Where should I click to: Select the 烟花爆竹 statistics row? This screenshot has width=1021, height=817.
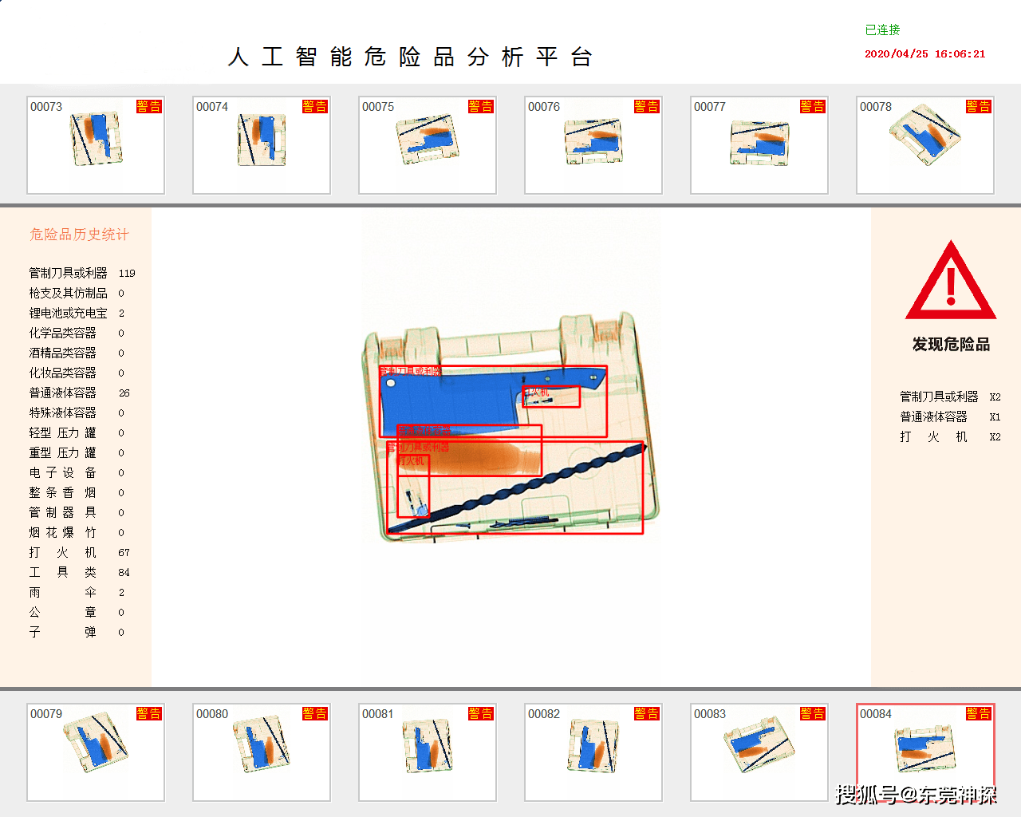point(77,532)
